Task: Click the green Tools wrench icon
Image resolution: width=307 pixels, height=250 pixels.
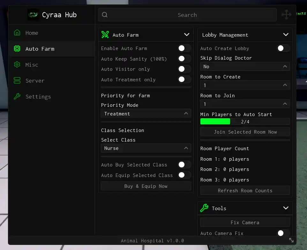Action: point(204,208)
